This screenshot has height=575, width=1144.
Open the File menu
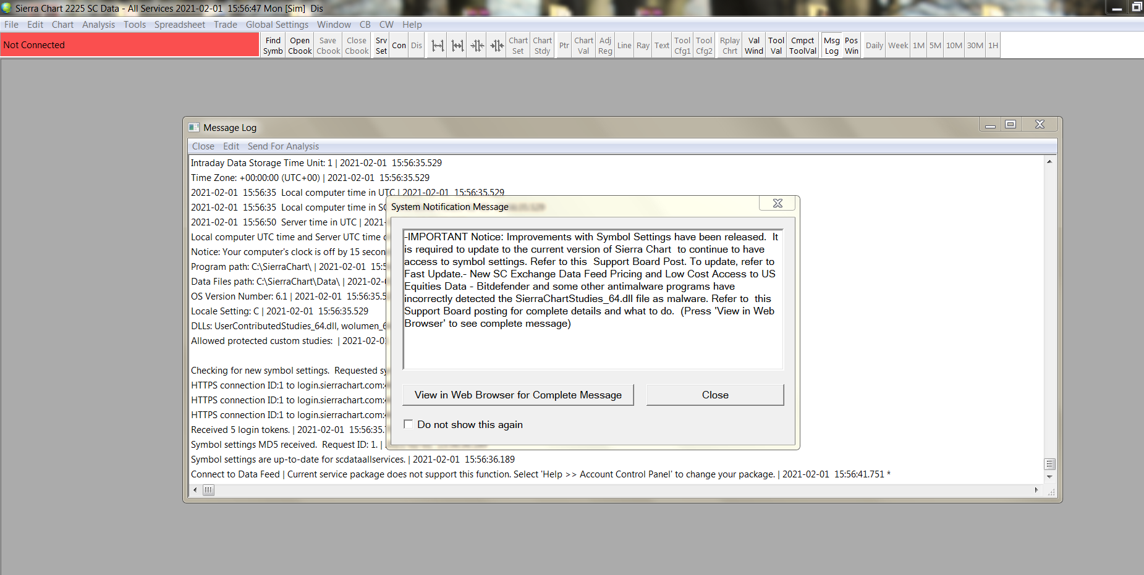11,25
